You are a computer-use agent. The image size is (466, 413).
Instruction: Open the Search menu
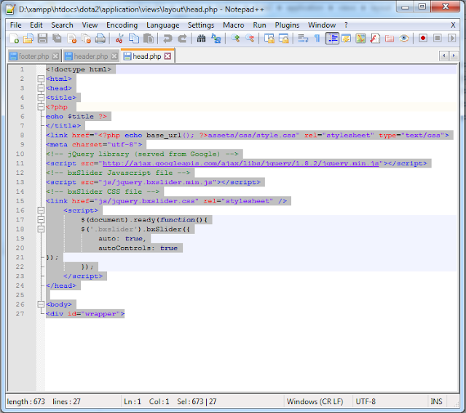pos(62,25)
